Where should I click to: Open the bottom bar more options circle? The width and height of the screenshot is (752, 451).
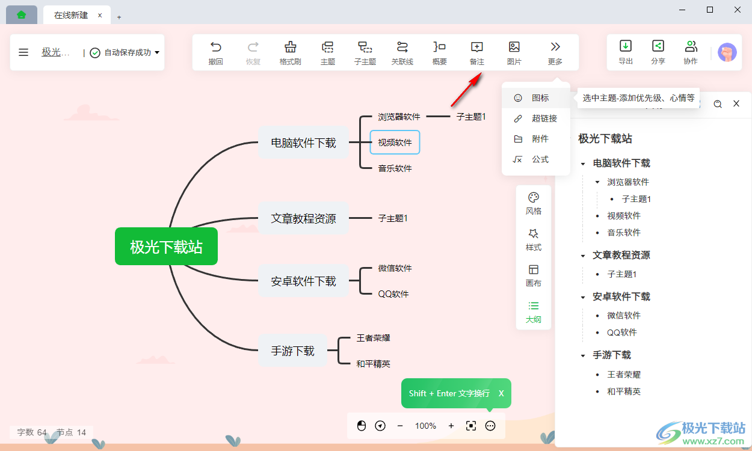tap(490, 426)
